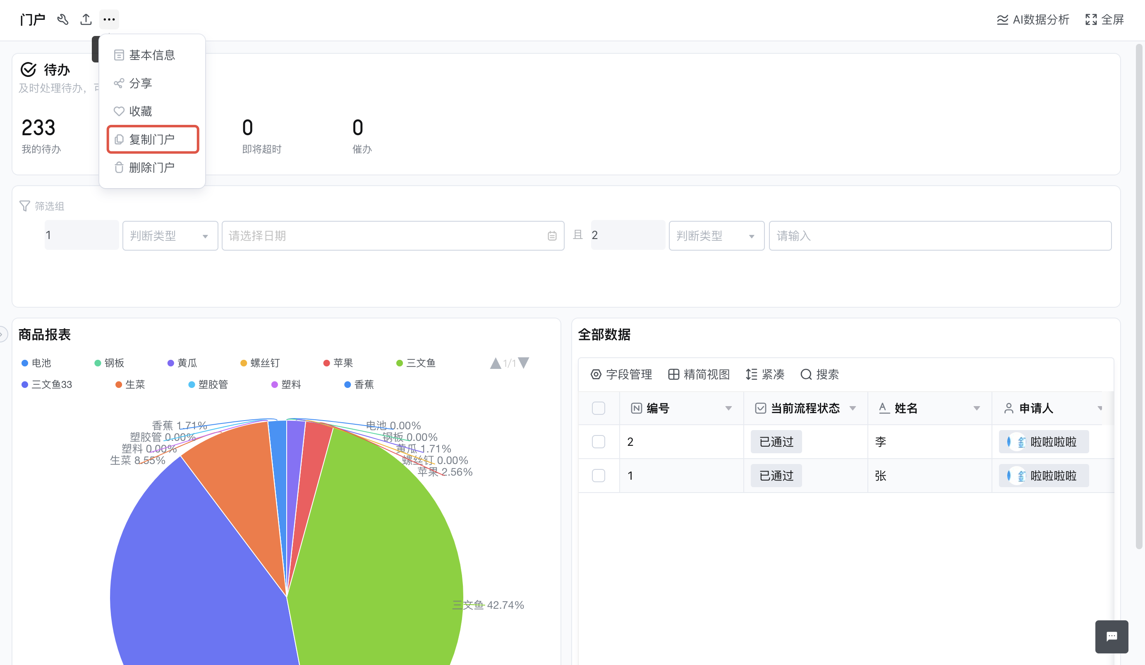Click legend previous-page up triangle
The width and height of the screenshot is (1145, 665).
click(495, 363)
